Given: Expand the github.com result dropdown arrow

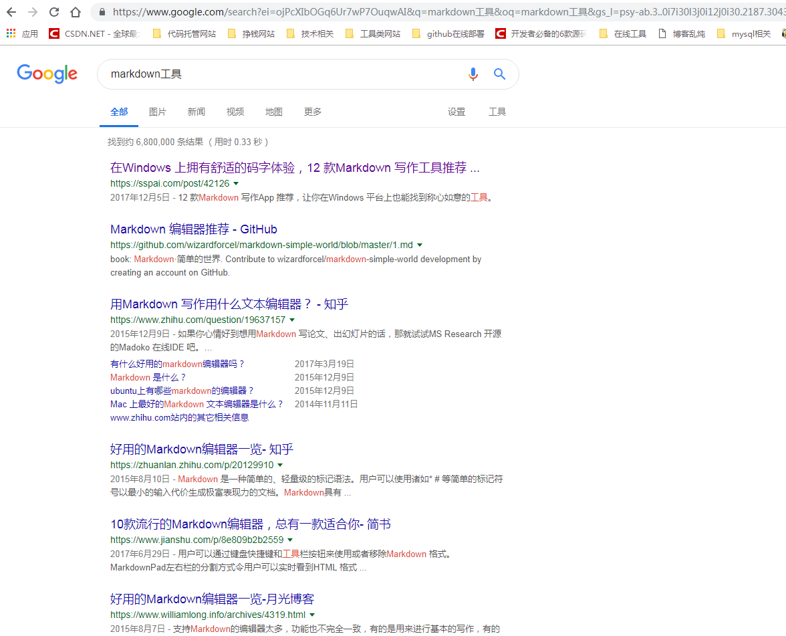Looking at the screenshot, I should point(420,245).
